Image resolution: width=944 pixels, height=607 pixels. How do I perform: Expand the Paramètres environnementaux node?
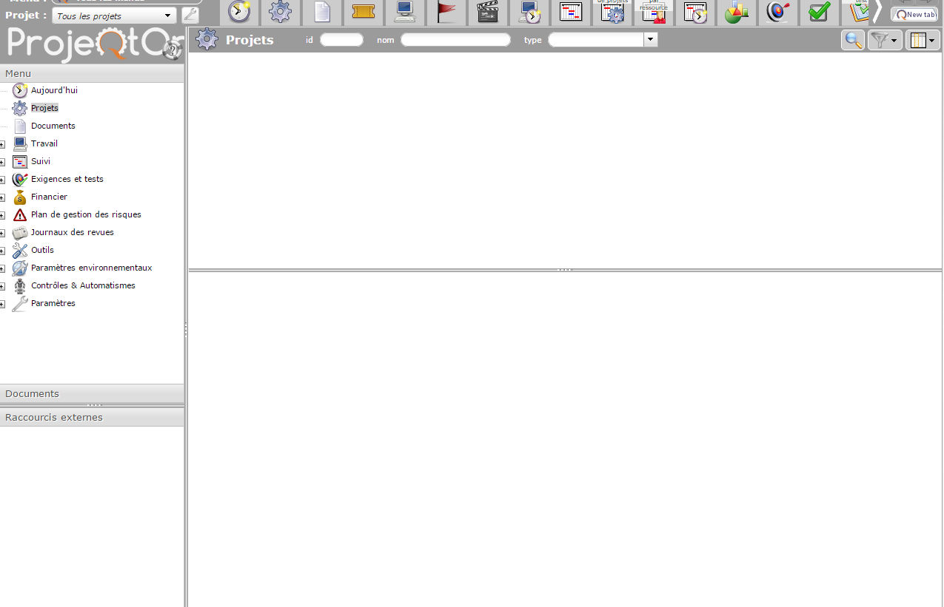[3, 268]
